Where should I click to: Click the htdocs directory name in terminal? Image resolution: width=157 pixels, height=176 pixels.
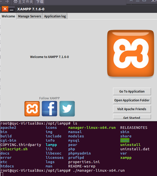[7, 166]
